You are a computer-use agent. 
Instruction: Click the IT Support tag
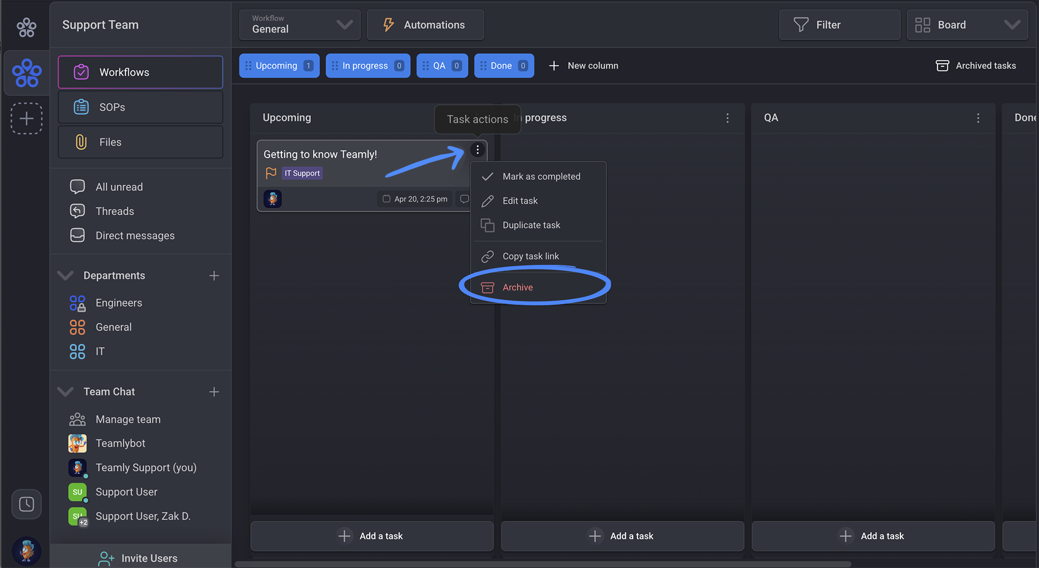point(302,173)
